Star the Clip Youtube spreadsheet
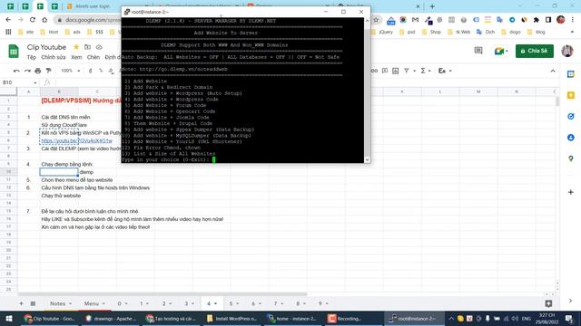The width and height of the screenshot is (581, 326). [x=76, y=47]
